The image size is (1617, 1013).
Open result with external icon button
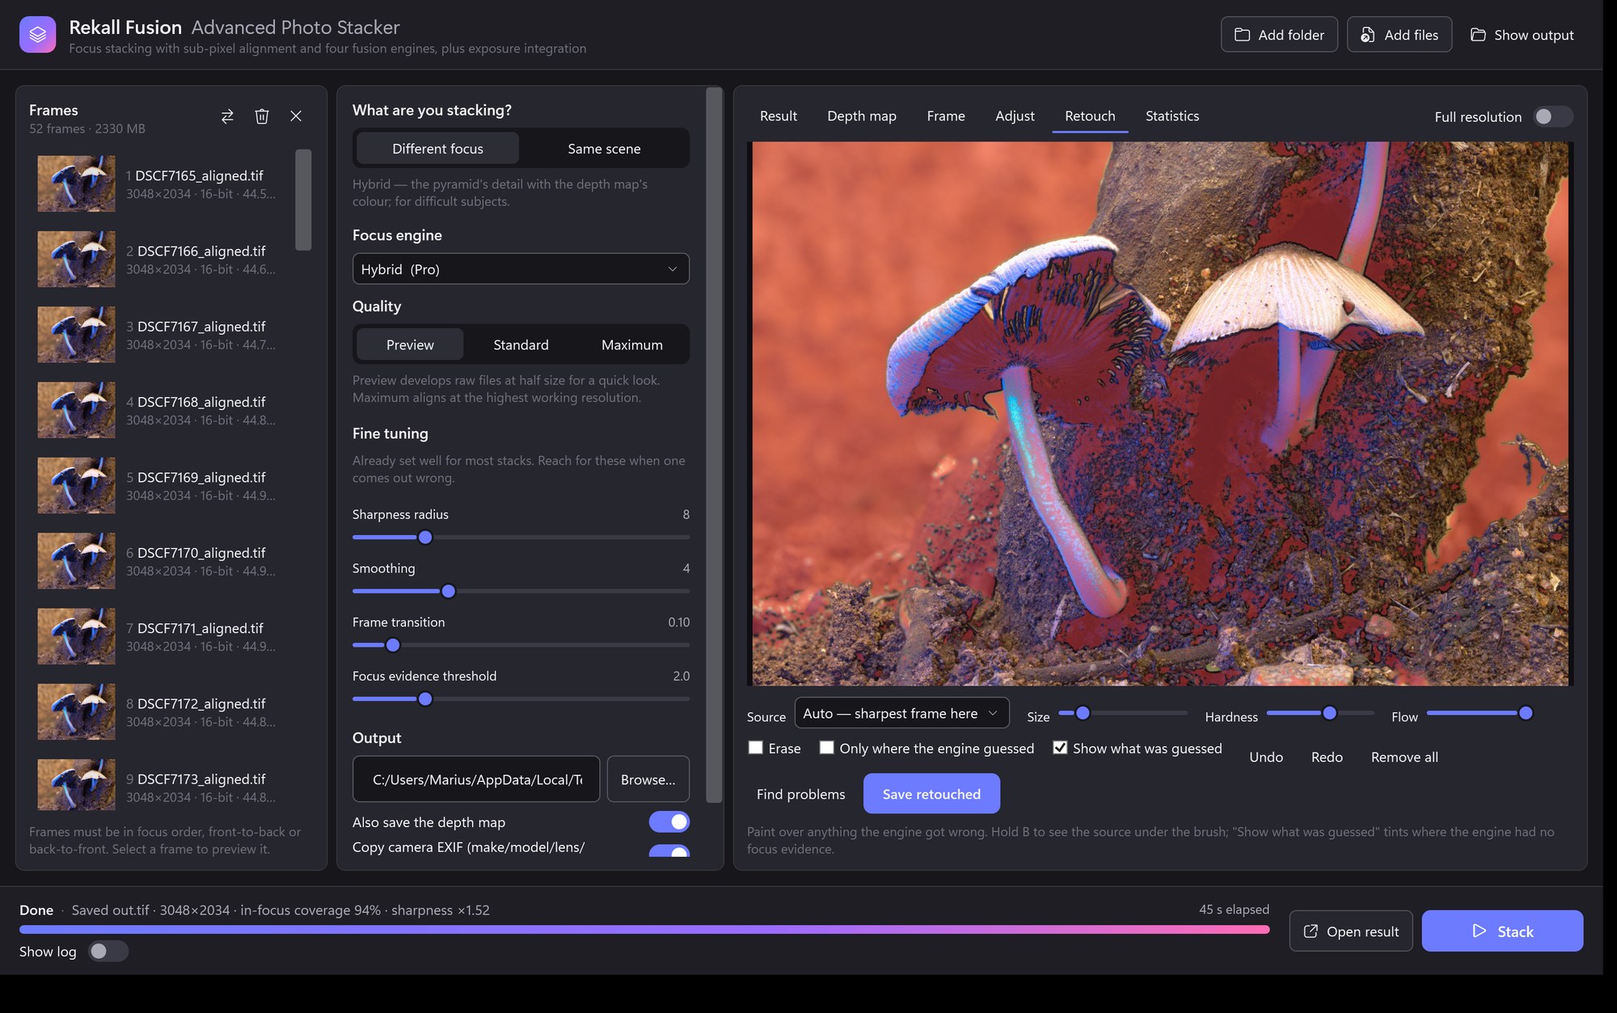click(x=1351, y=931)
